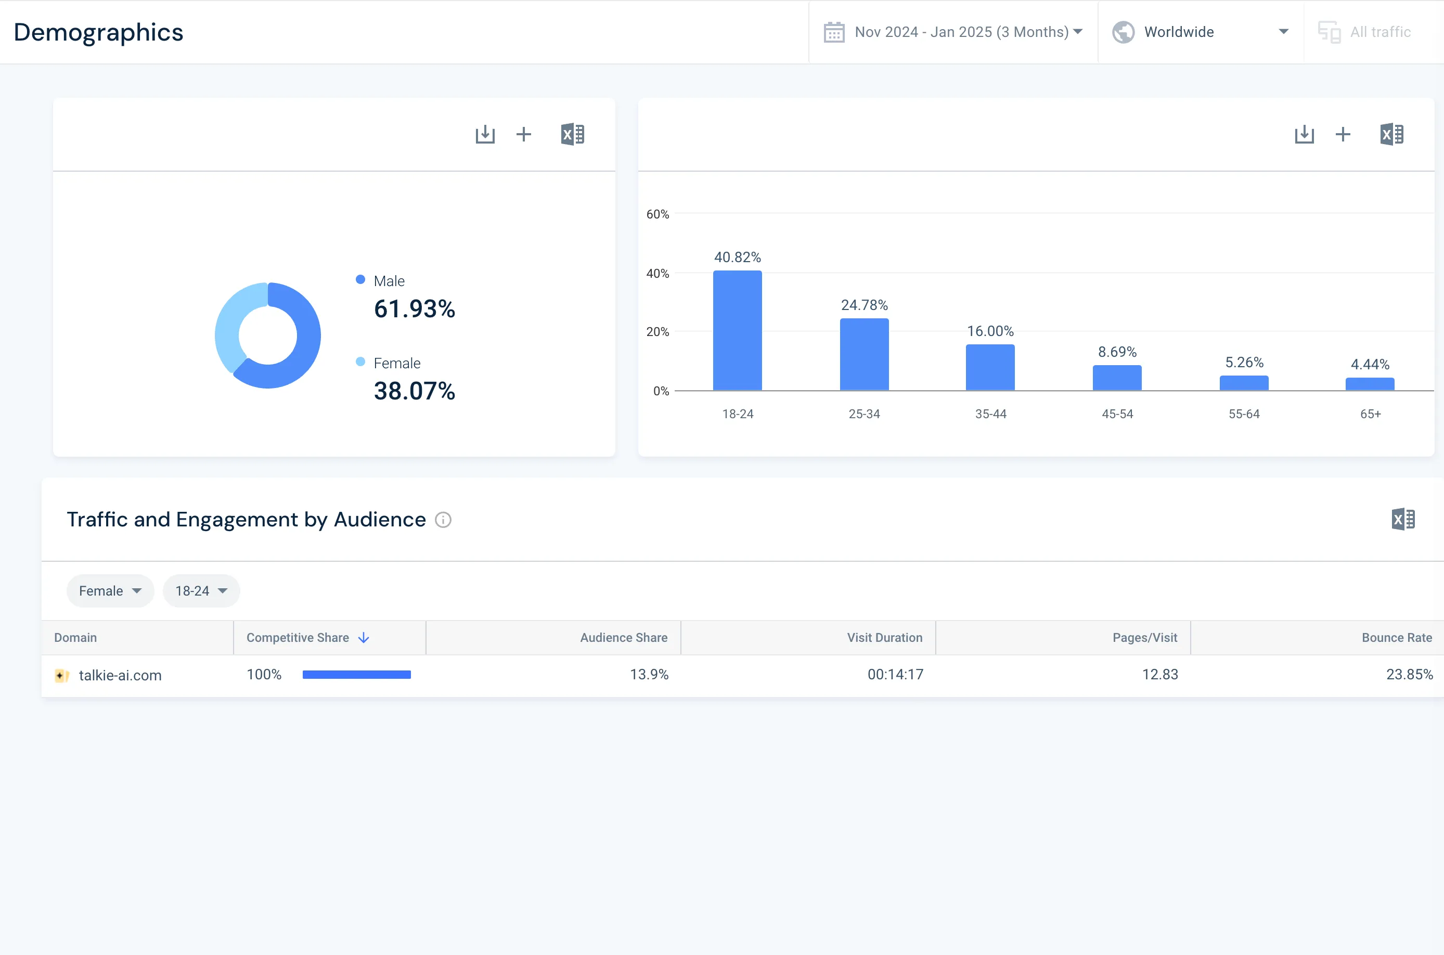Click the Male legend color dot
Viewport: 1444px width, 955px height.
[360, 279]
